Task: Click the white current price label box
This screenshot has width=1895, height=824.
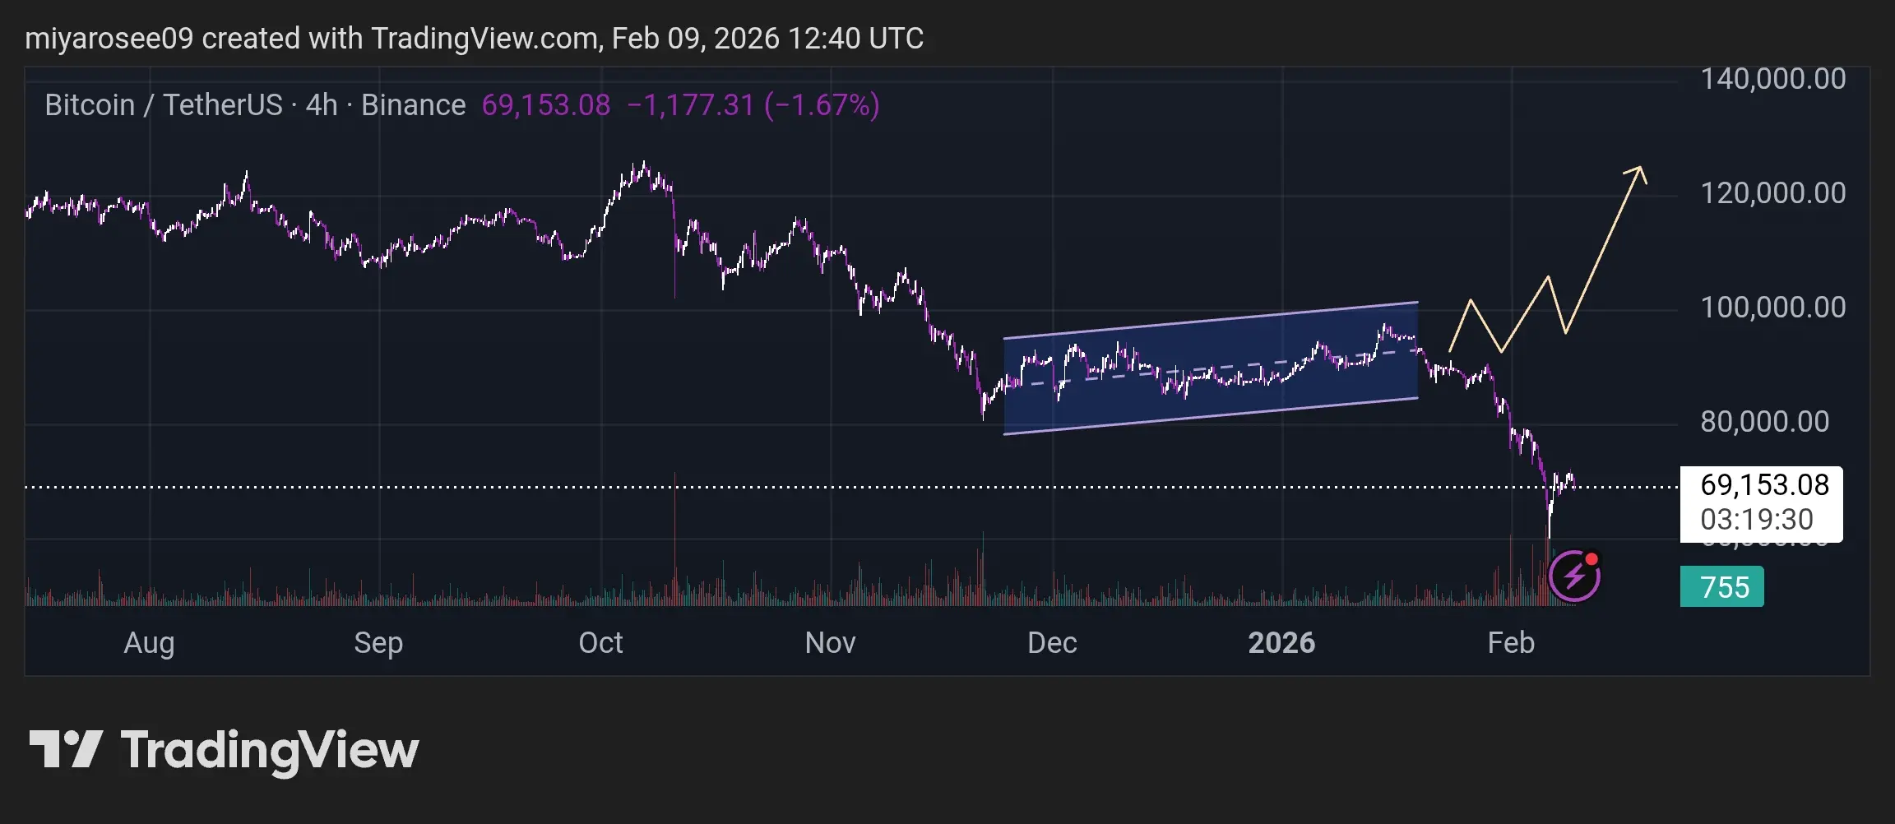Action: coord(1760,502)
